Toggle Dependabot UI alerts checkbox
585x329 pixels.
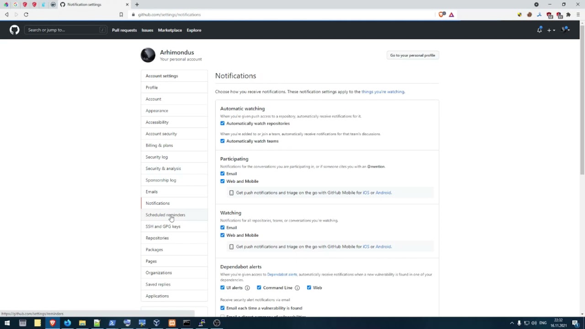point(223,288)
